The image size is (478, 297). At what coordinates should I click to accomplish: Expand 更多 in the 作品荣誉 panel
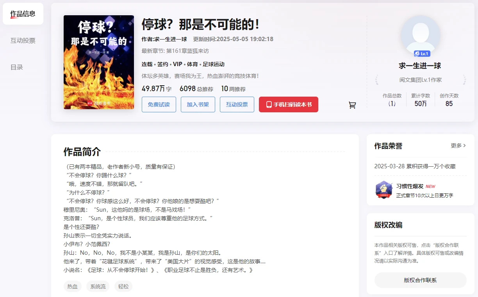(x=458, y=145)
